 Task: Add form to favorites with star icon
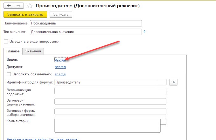click(x=30, y=6)
